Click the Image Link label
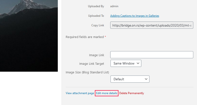Screen dimensions: 197x105 pos(97,55)
